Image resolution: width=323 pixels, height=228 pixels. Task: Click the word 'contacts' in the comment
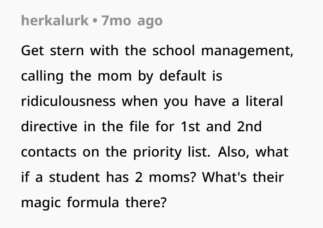click(x=48, y=152)
